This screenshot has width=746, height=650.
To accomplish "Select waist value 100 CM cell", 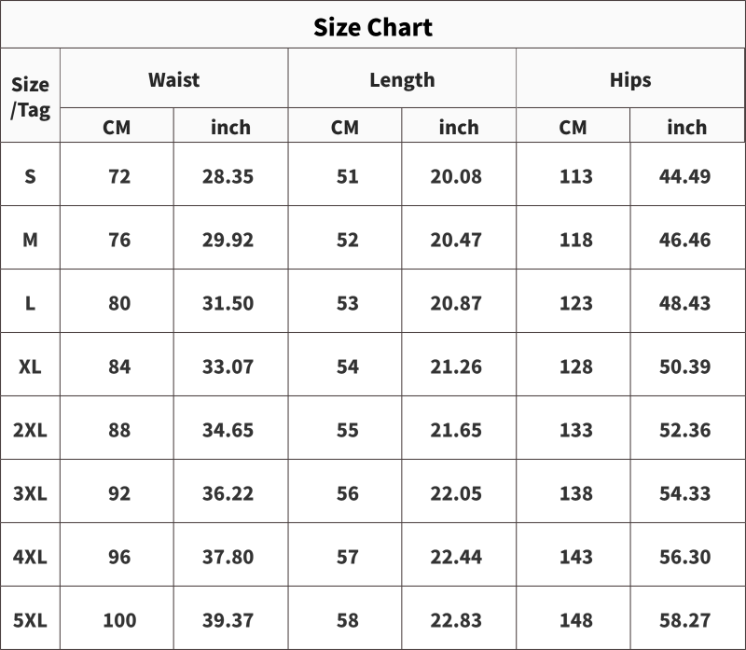I will click(119, 620).
